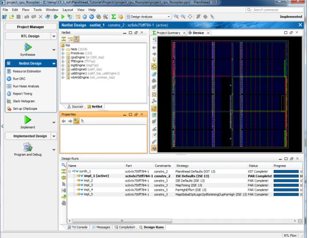
Task: Click the Search commands input field
Action: (x=275, y=10)
